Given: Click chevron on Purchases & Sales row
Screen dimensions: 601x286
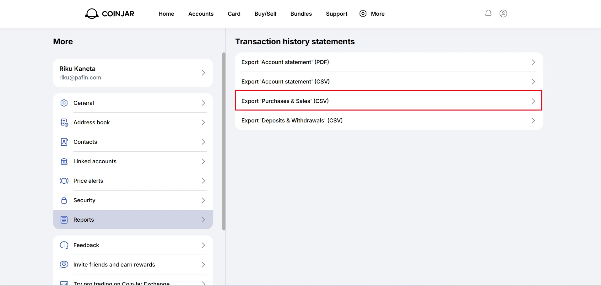Looking at the screenshot, I should click(533, 101).
